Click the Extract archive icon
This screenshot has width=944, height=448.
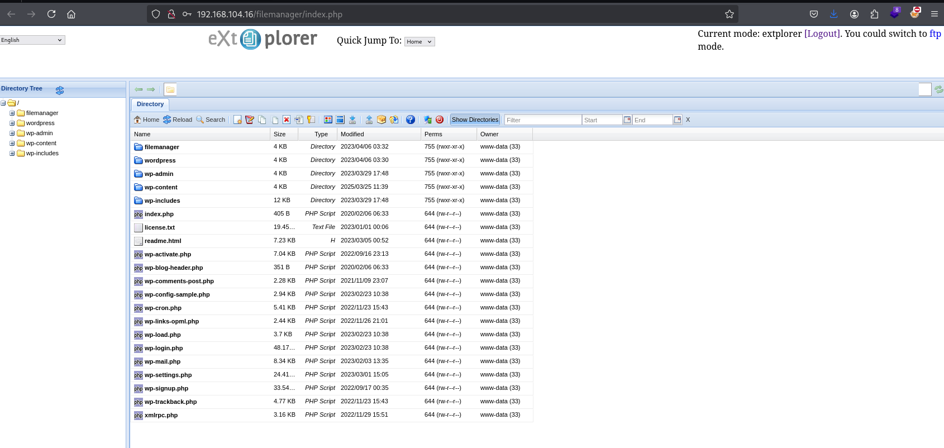point(394,120)
